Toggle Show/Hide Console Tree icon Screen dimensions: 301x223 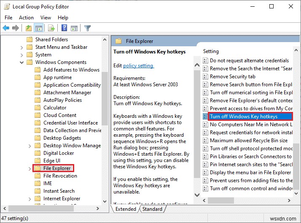click(x=39, y=28)
